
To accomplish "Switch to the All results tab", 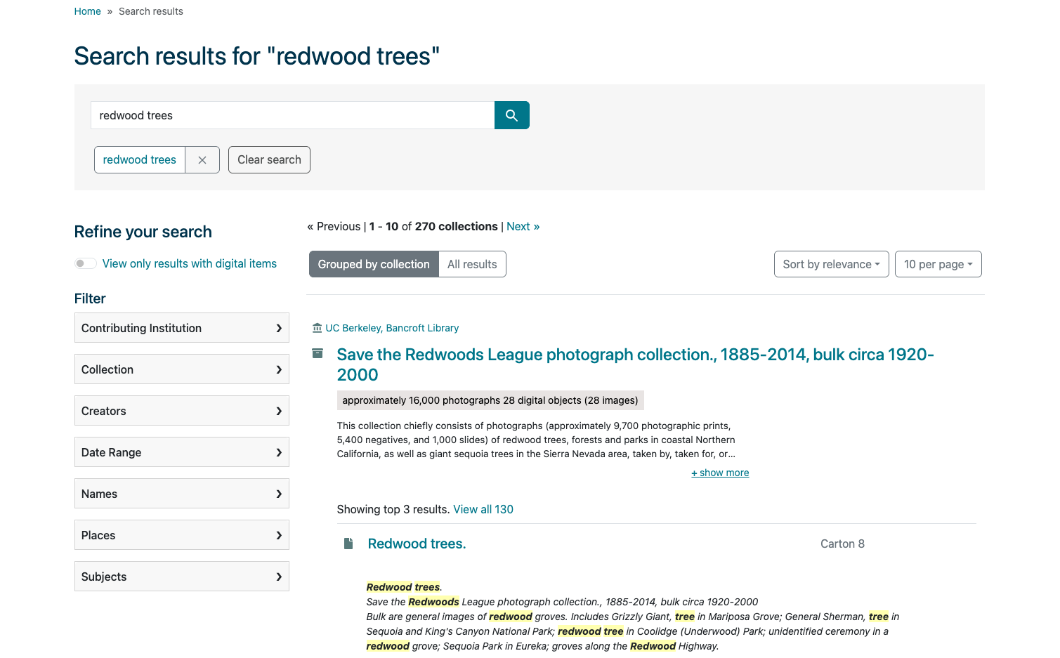I will click(472, 264).
